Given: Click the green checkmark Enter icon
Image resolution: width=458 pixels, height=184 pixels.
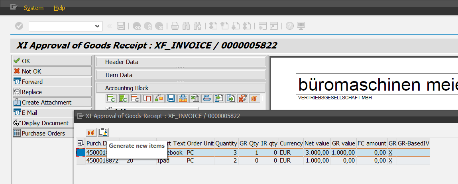Looking at the screenshot, I should coord(19,26).
